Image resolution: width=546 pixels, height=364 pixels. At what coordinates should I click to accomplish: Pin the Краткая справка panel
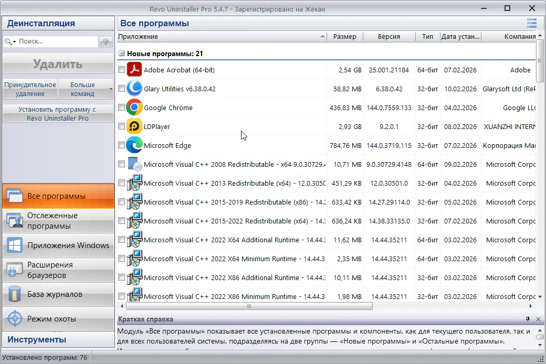(x=528, y=319)
